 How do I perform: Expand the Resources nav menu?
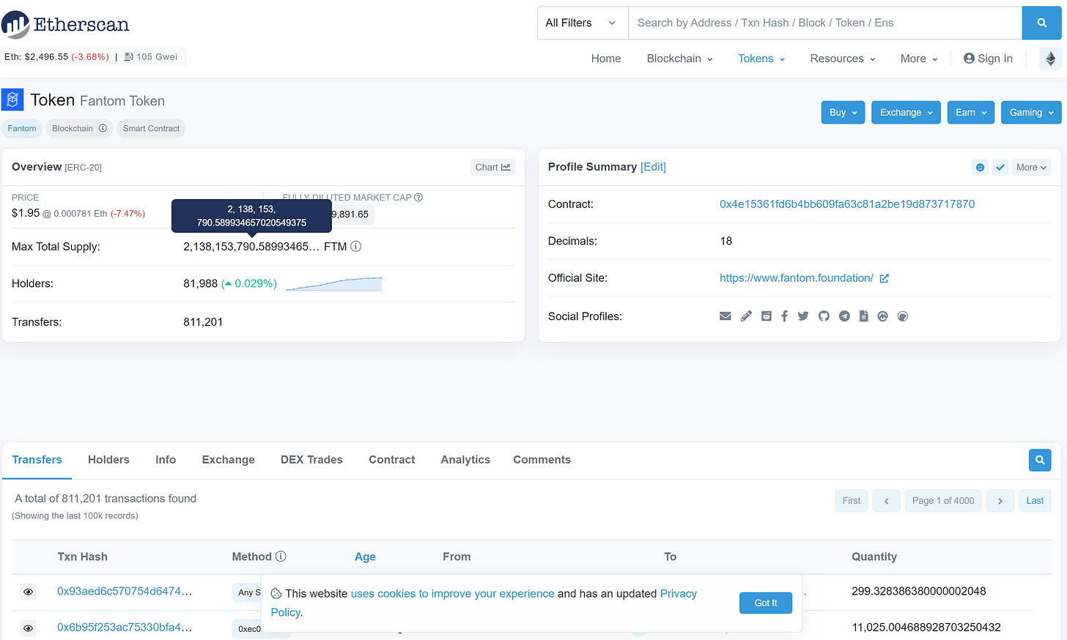point(843,59)
